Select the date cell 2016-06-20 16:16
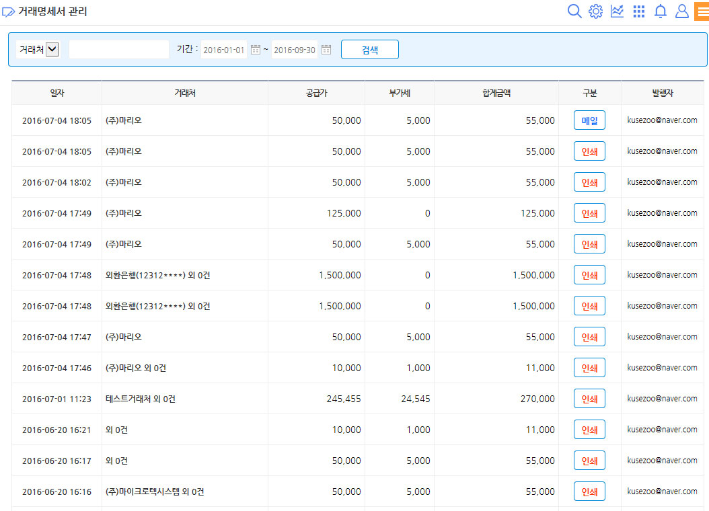This screenshot has width=709, height=511. (x=57, y=492)
